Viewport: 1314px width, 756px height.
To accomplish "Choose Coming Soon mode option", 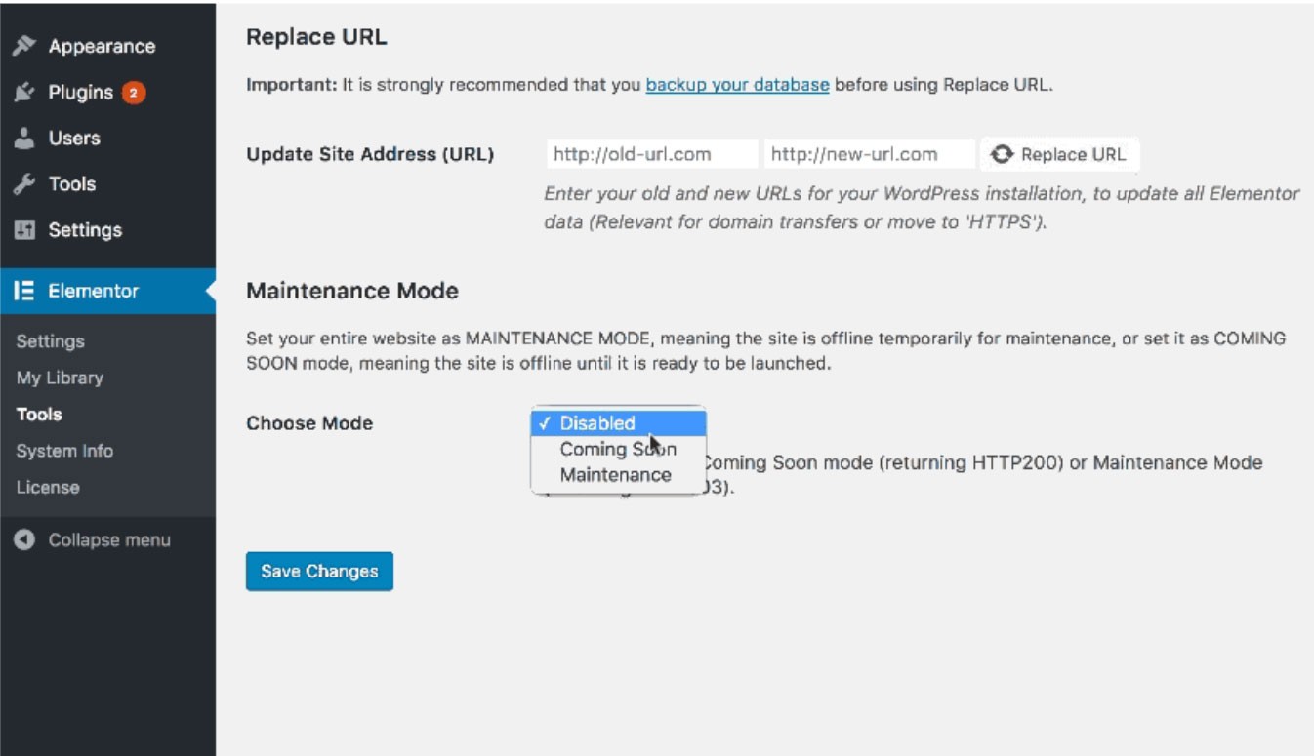I will tap(617, 449).
